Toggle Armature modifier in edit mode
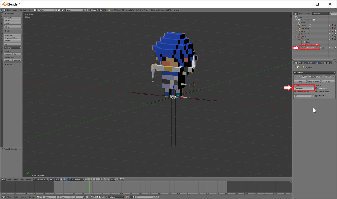The height and width of the screenshot is (199, 337). (317, 77)
